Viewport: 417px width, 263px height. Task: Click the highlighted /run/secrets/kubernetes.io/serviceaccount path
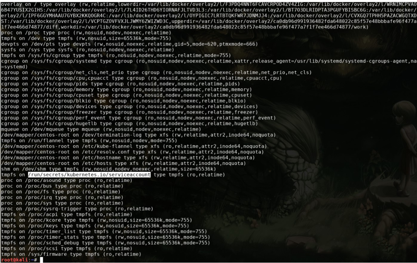tap(89, 175)
